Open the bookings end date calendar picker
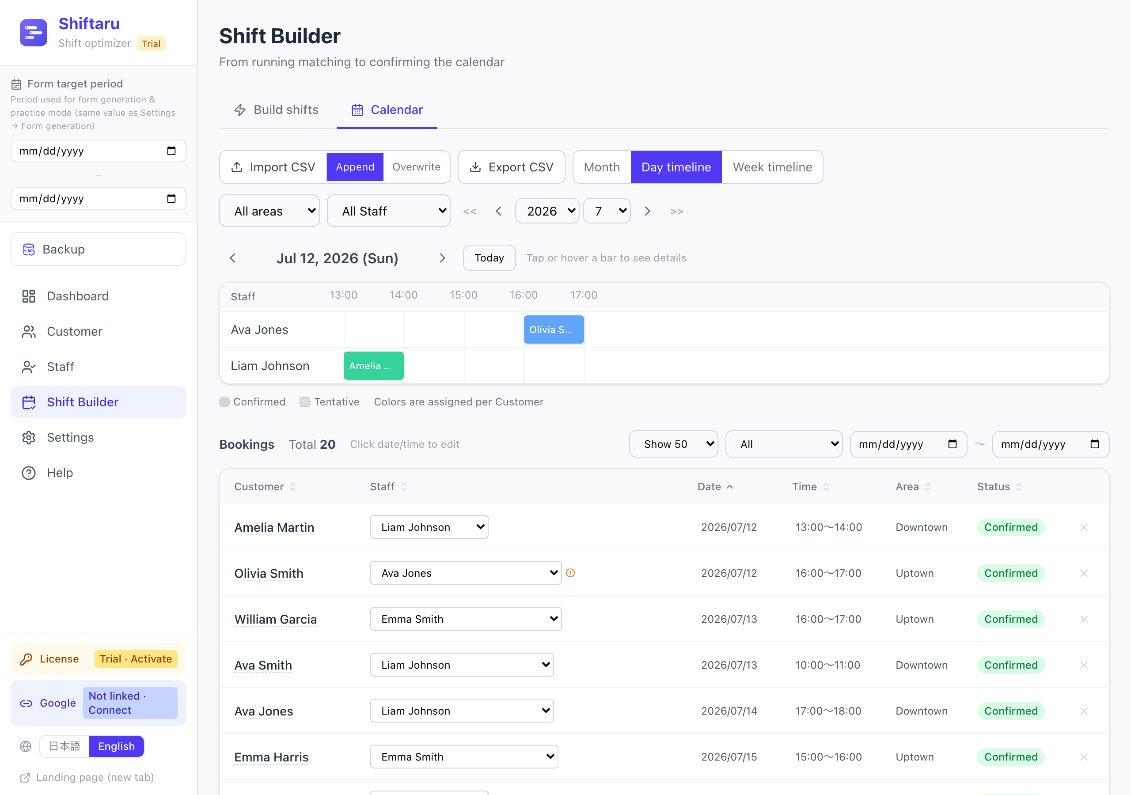 pos(1094,444)
